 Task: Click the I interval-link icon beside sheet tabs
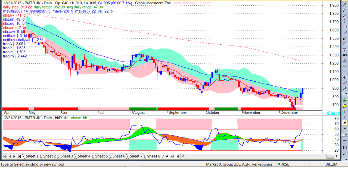[178, 156]
